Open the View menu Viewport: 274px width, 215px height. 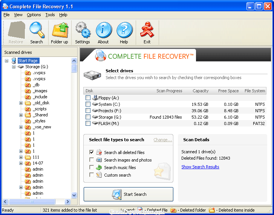tap(18, 15)
